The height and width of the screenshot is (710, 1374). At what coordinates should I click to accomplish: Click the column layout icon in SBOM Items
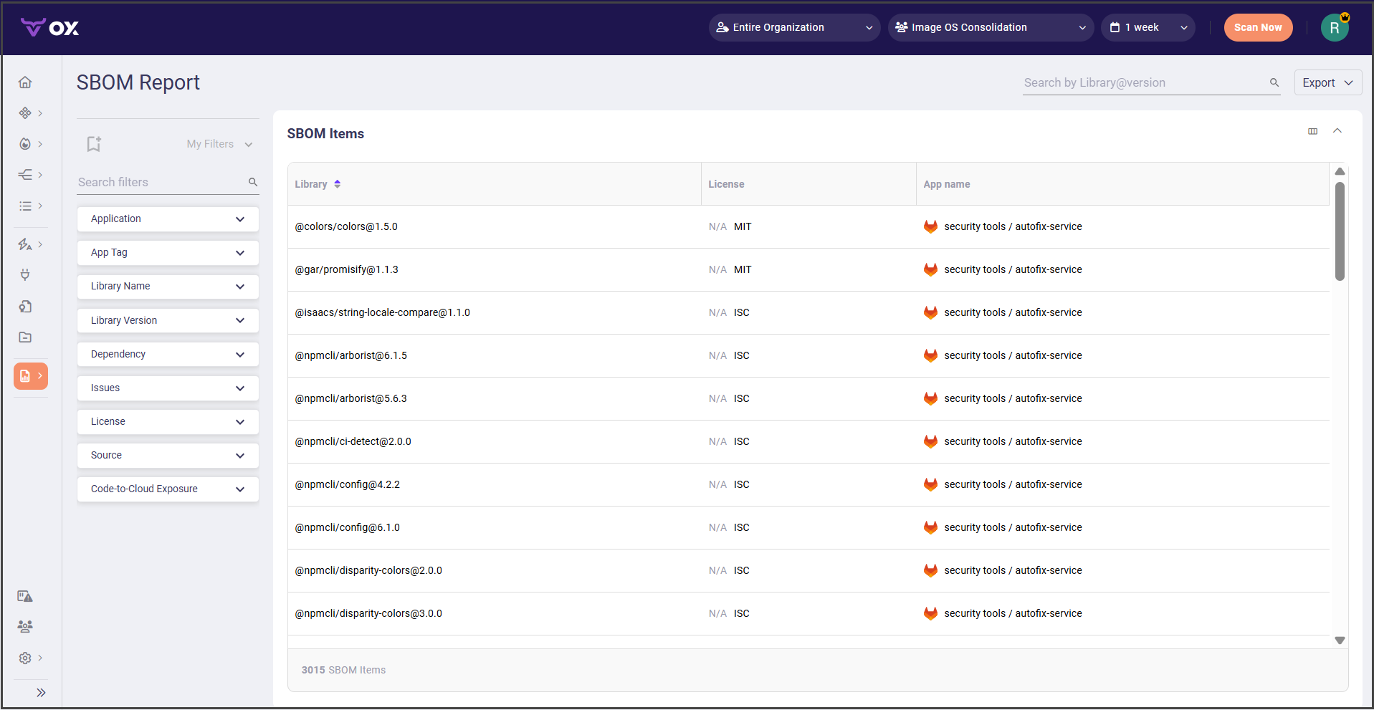(1312, 131)
